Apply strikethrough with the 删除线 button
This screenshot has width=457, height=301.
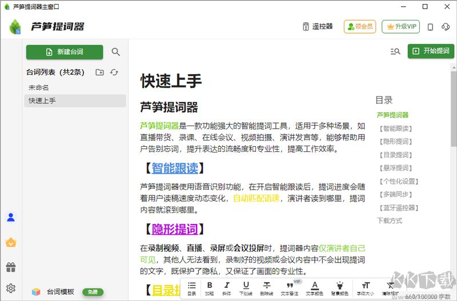267,288
